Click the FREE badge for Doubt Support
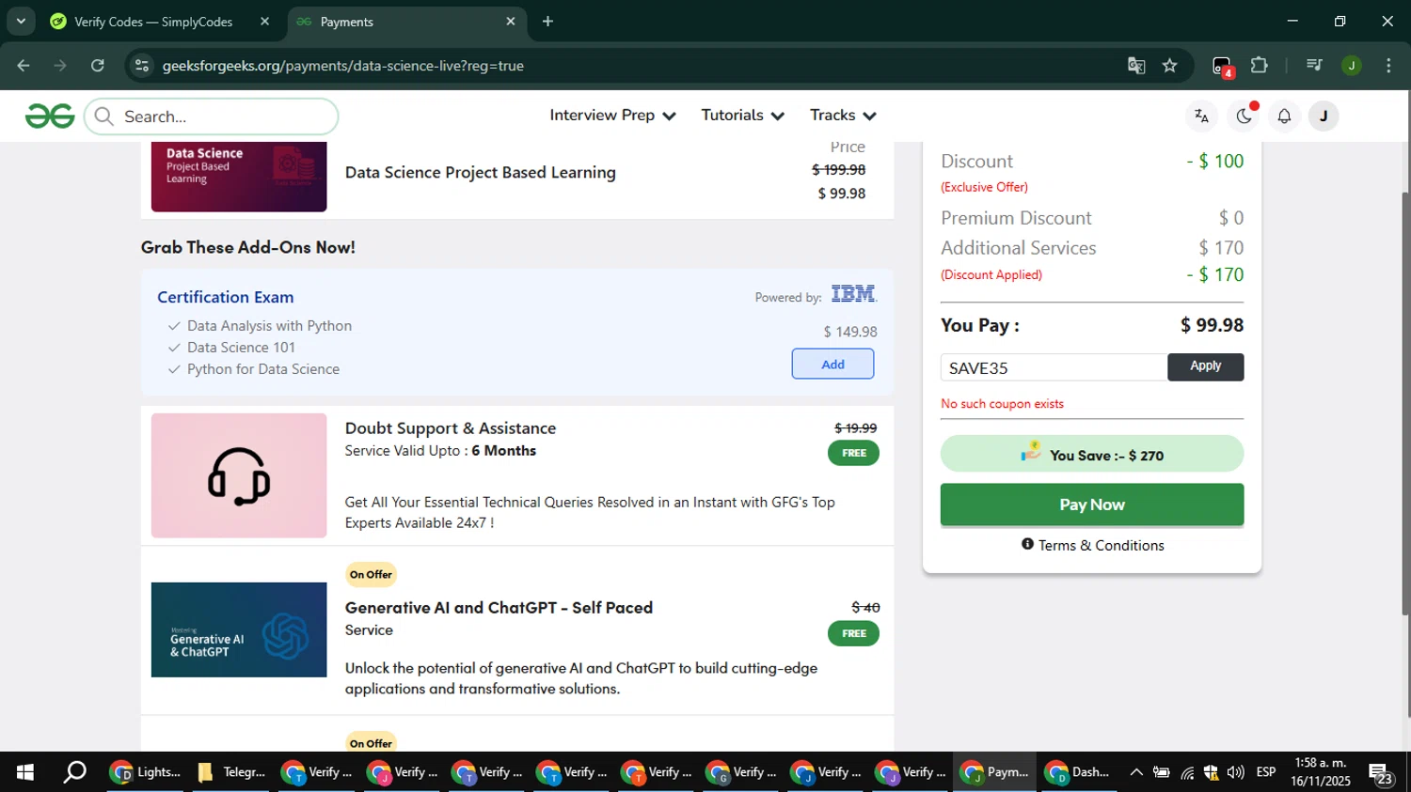 853,453
